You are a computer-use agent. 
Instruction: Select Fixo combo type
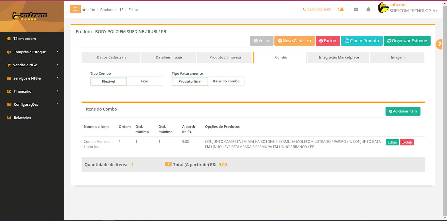pos(145,81)
